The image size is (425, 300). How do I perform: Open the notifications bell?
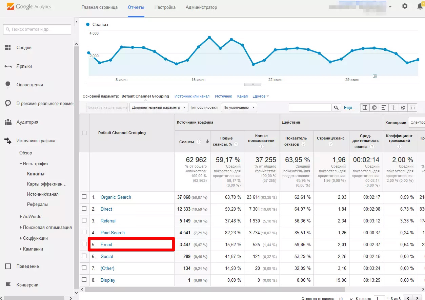point(420,6)
